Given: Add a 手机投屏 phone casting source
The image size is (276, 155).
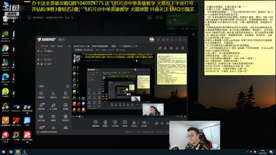Looking at the screenshot, I should (x=115, y=124).
